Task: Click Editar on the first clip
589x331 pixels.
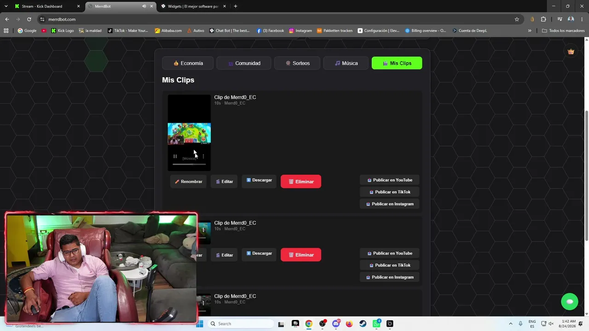Action: pos(224,182)
